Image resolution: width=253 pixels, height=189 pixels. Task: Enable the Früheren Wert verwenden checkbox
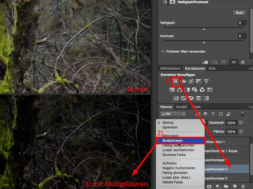(x=163, y=52)
